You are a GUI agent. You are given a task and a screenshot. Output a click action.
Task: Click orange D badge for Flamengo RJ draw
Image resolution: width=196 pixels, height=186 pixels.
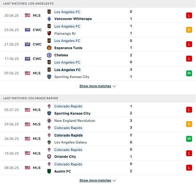click(x=189, y=30)
